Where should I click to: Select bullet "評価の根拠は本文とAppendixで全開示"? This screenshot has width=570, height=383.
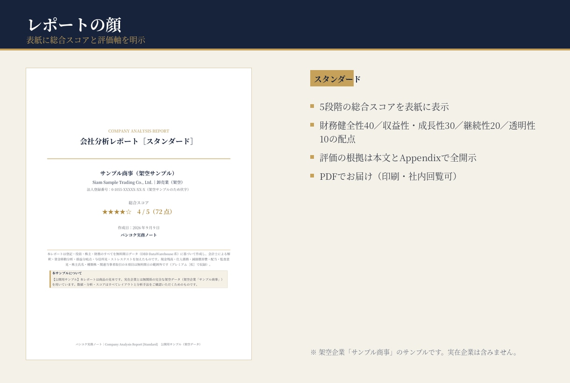point(398,158)
